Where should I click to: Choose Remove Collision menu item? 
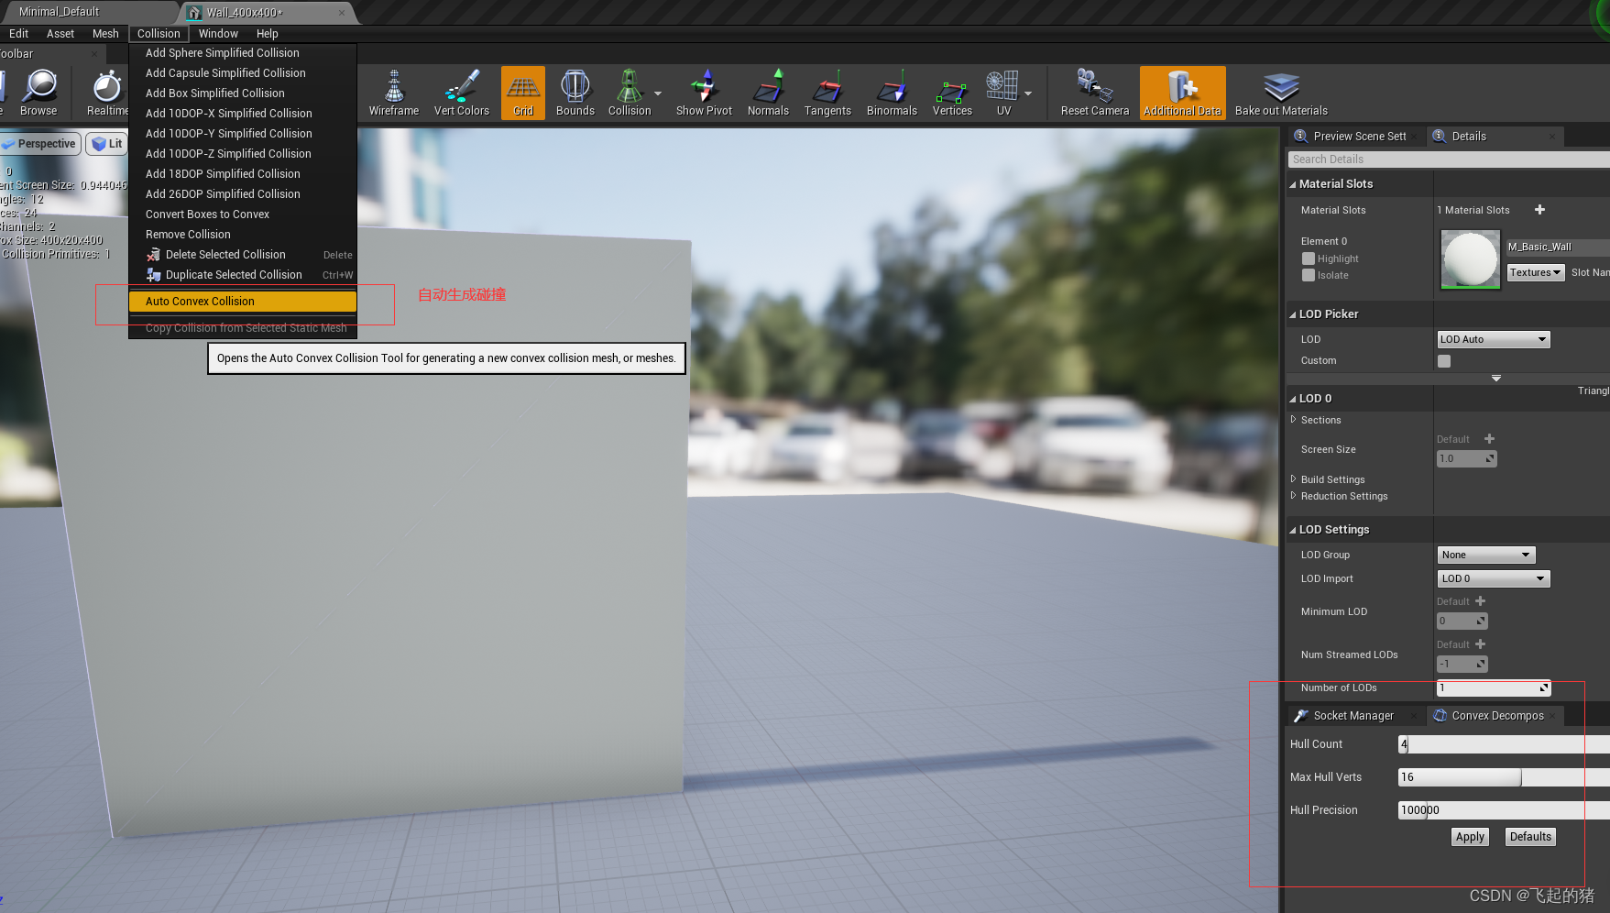tap(243, 235)
